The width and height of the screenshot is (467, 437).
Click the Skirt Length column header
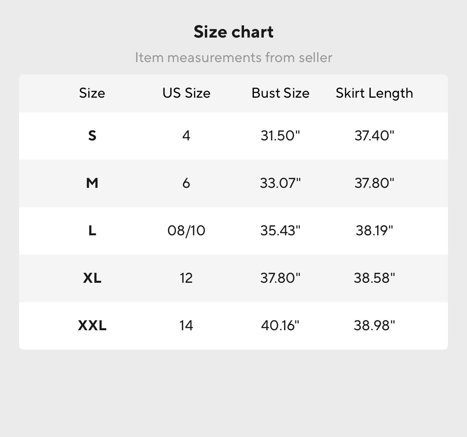point(374,93)
